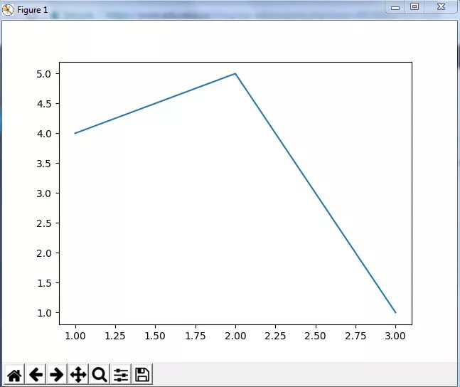Click the x-axis label 2.00
The width and height of the screenshot is (460, 387).
235,336
